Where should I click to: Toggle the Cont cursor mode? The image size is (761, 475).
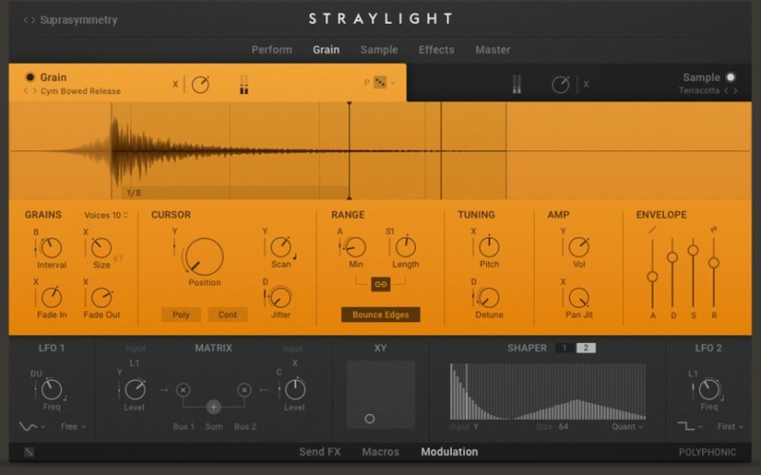tap(227, 314)
